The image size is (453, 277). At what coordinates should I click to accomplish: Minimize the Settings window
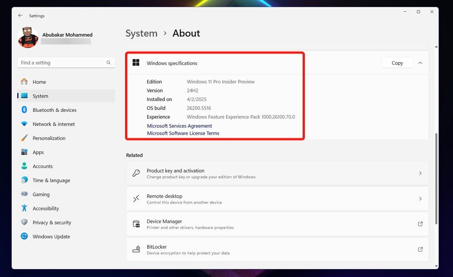click(405, 12)
